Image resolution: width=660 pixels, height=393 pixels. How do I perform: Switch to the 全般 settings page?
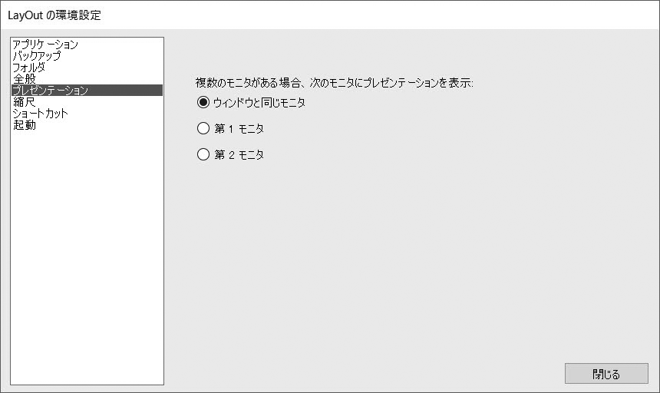(25, 79)
